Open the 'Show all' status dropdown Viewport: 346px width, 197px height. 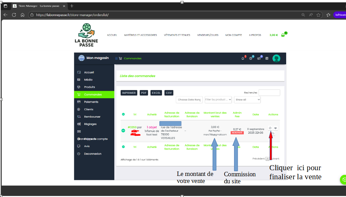247,100
